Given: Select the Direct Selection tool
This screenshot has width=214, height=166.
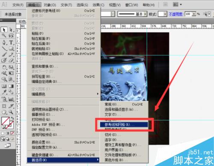Looking at the screenshot, I should (11, 30).
